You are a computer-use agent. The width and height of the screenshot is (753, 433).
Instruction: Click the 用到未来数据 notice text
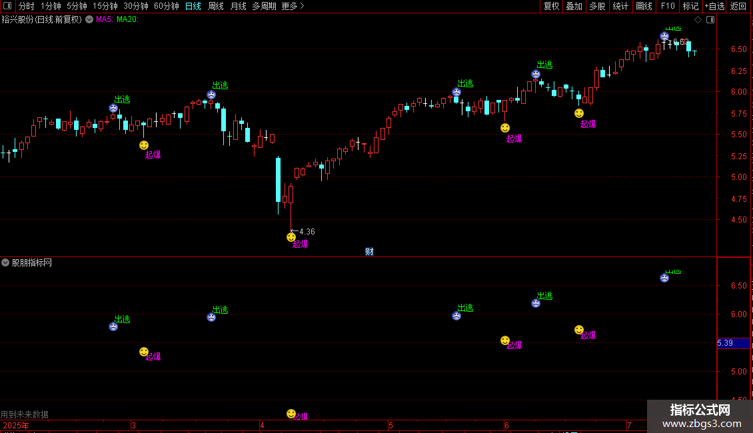pos(25,414)
